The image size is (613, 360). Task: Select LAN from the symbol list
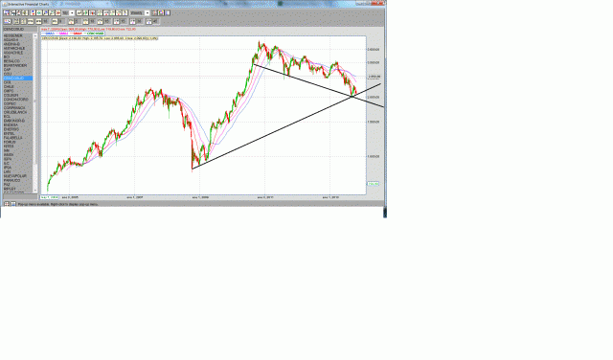coord(7,172)
